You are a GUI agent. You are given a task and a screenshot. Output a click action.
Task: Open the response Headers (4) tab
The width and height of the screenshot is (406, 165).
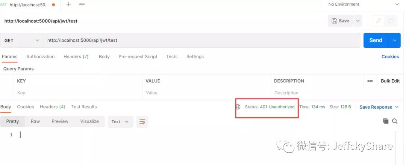(53, 107)
